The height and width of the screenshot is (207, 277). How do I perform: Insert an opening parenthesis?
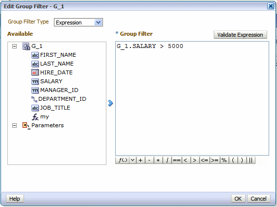click(x=233, y=161)
